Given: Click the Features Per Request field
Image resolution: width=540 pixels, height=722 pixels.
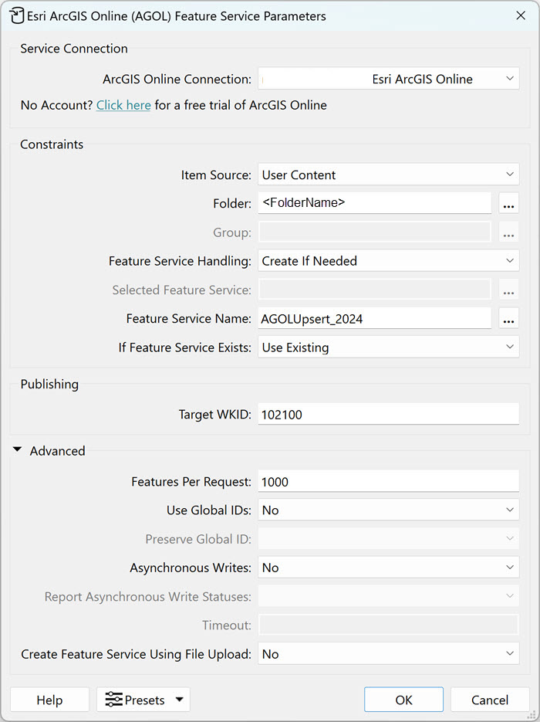Looking at the screenshot, I should pos(388,481).
